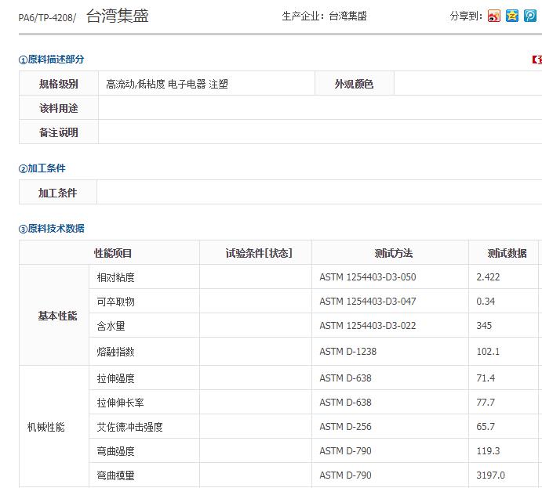Click the 345 water content value
The image size is (542, 488).
[x=484, y=325]
